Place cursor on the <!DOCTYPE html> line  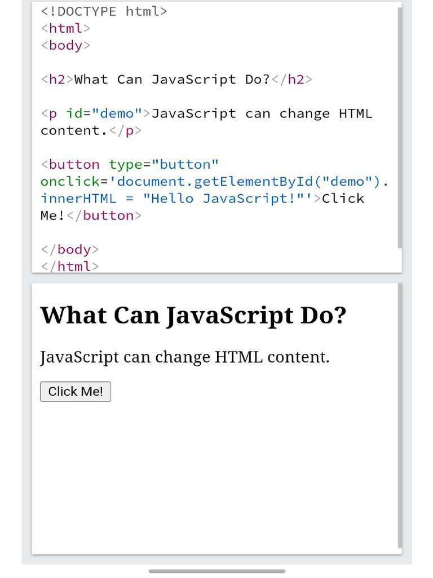point(104,11)
